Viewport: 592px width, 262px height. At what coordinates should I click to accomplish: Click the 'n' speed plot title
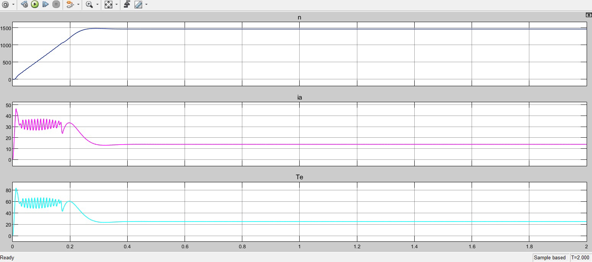click(x=300, y=18)
